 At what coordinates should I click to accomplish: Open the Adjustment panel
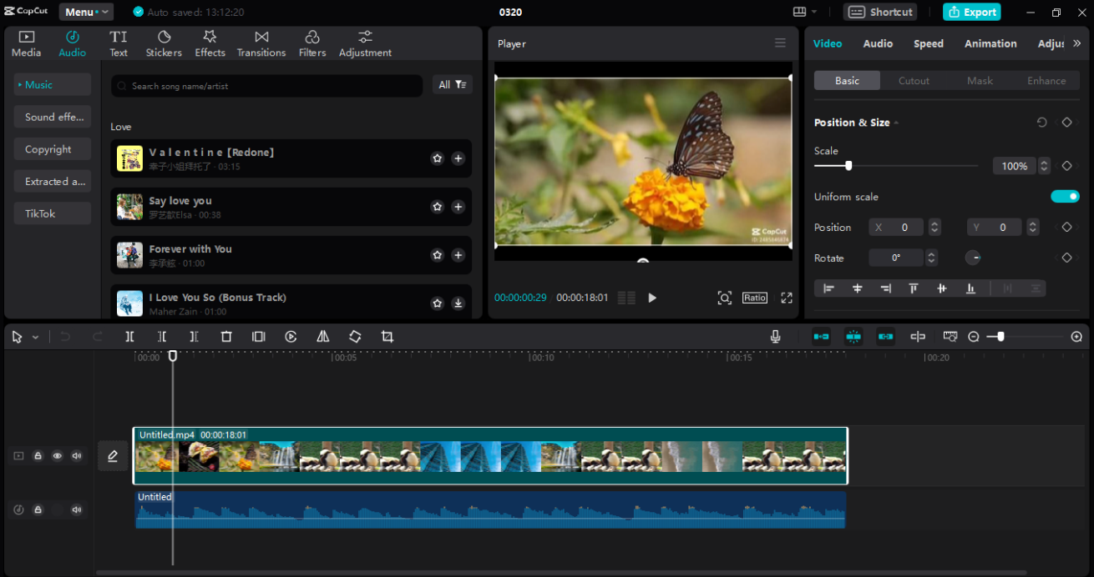[365, 44]
